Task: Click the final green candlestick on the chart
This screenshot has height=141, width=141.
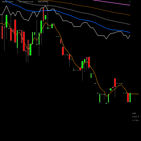Action: 130,98
